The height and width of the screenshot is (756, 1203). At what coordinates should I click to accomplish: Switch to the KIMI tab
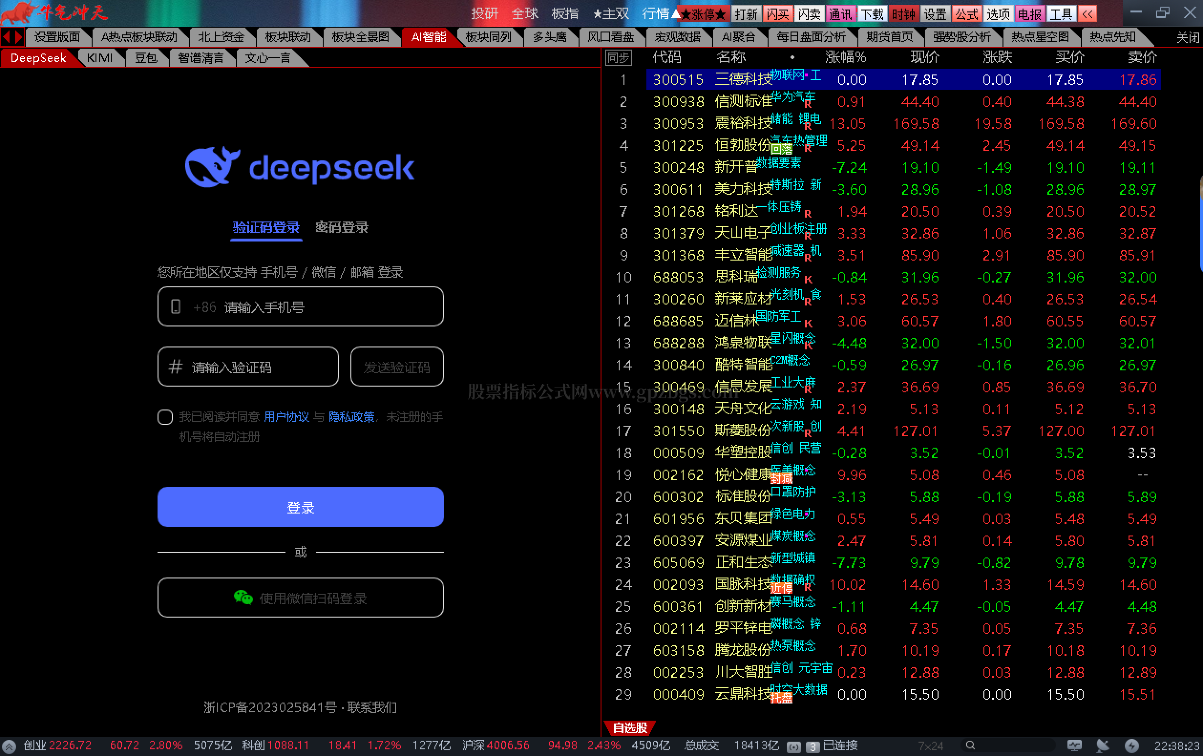pyautogui.click(x=100, y=58)
